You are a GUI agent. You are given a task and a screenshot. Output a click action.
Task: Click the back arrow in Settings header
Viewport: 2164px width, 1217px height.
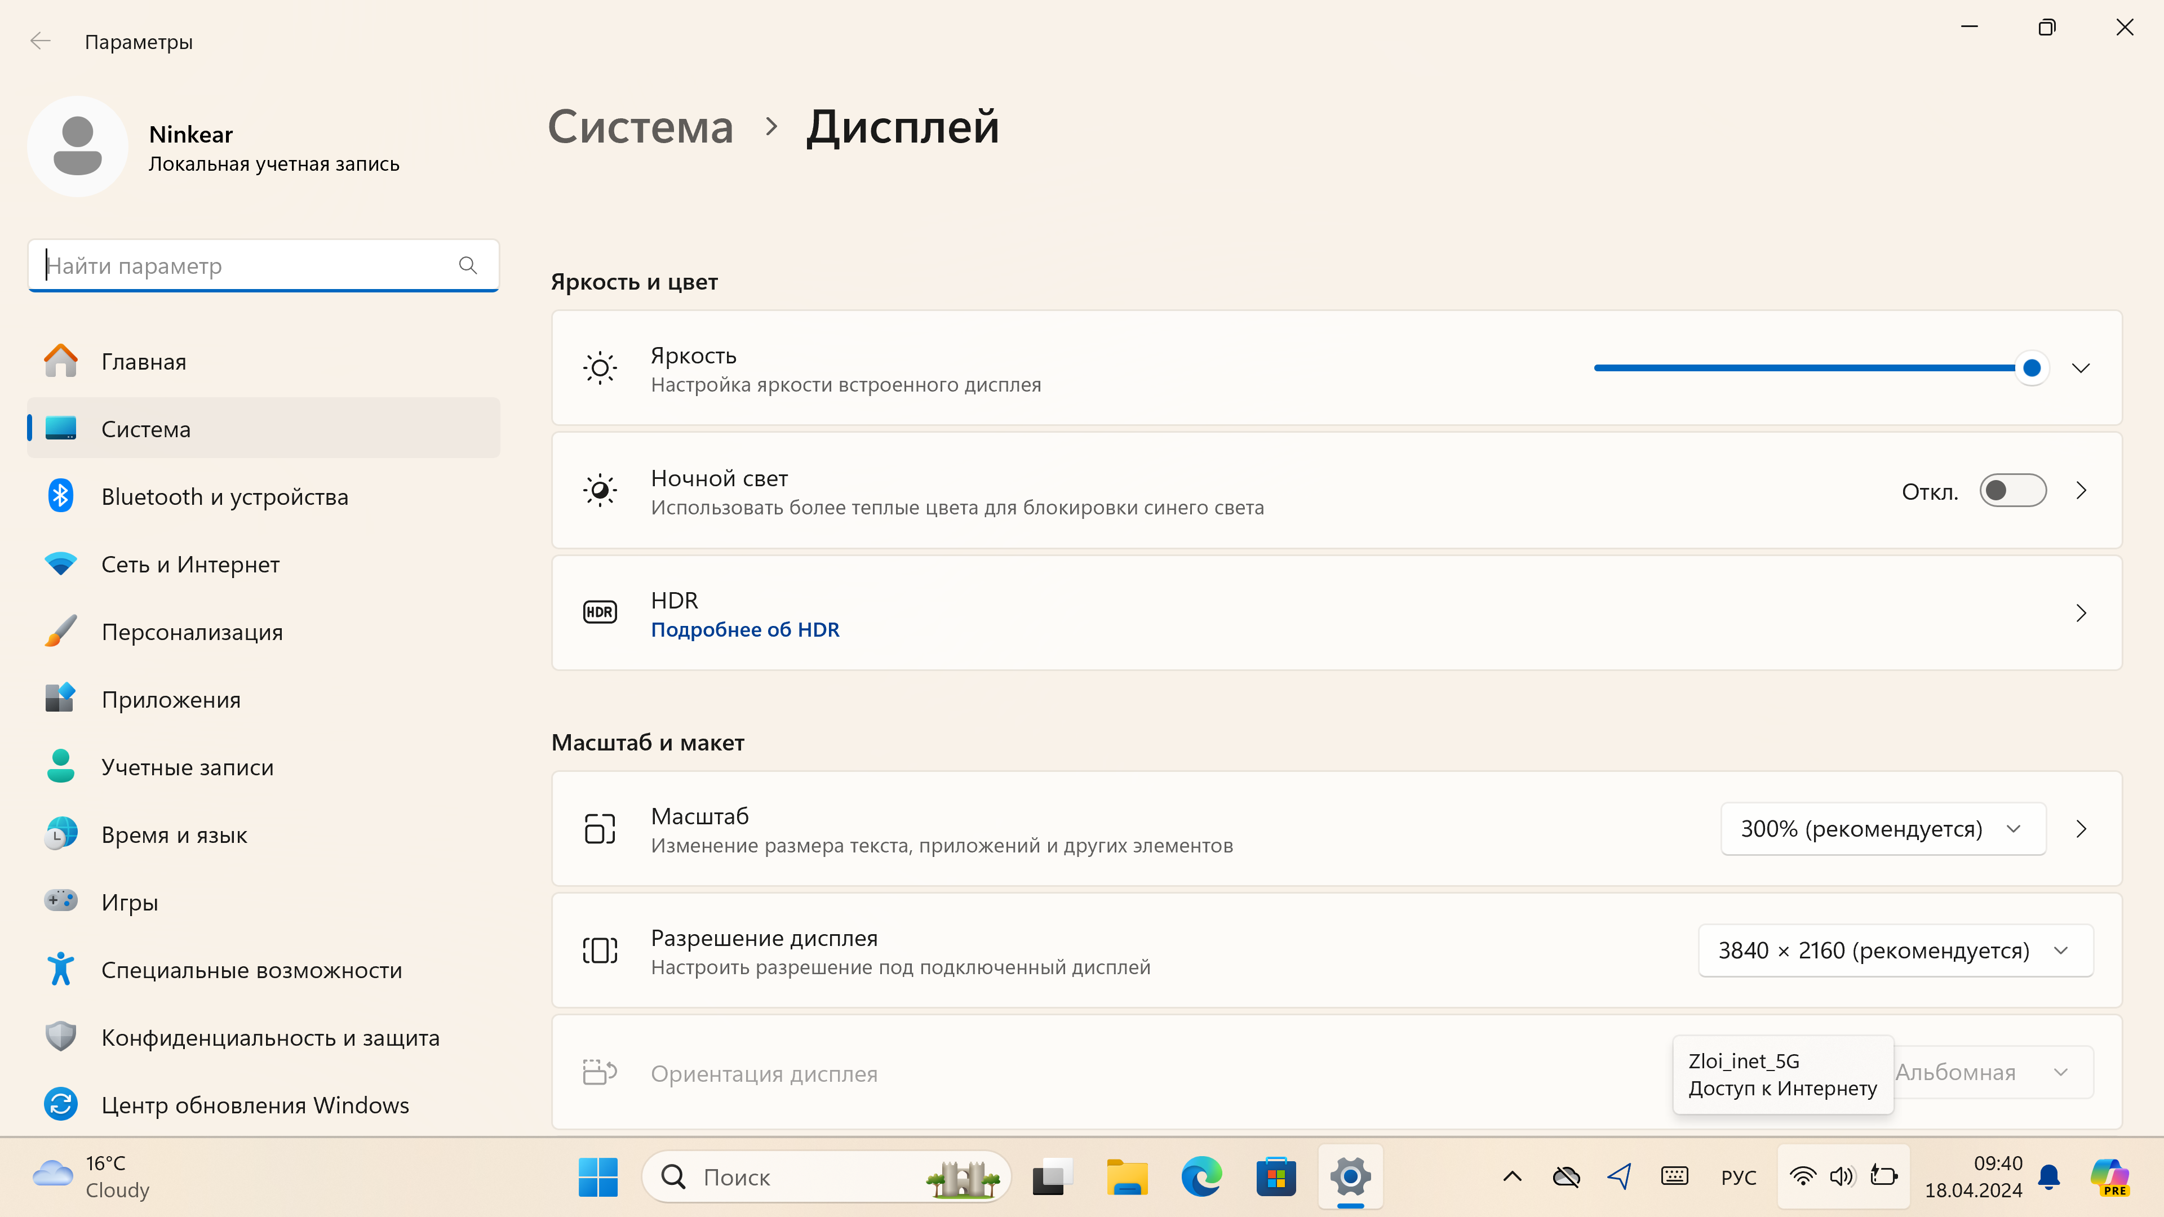(39, 41)
